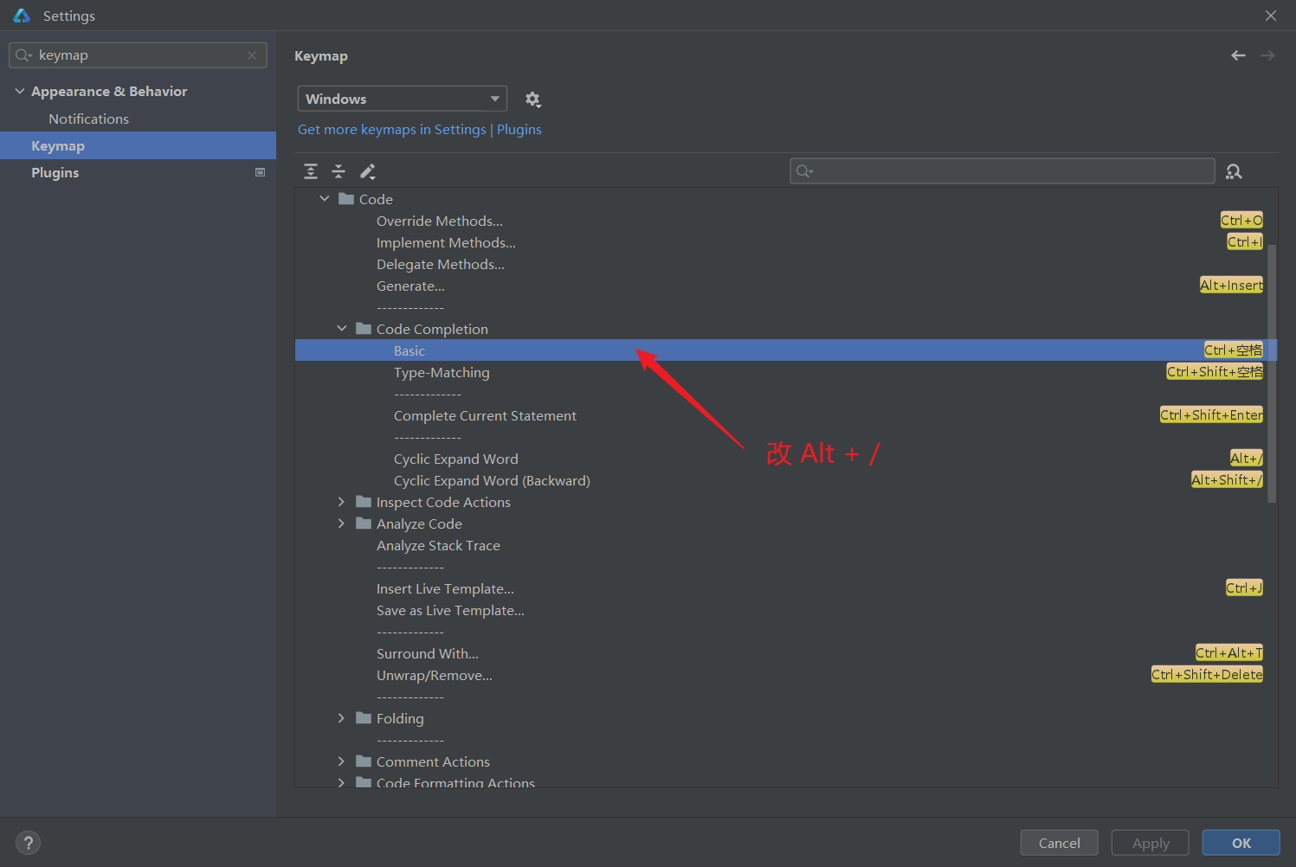This screenshot has height=867, width=1296.
Task: Click the Ctrl+J shortcut label
Action: [x=1244, y=588]
